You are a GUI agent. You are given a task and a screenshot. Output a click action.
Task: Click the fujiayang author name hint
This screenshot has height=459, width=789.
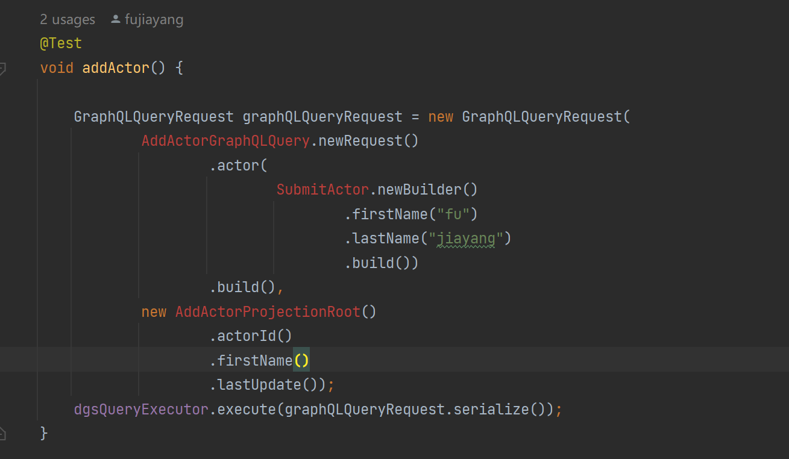tap(154, 20)
